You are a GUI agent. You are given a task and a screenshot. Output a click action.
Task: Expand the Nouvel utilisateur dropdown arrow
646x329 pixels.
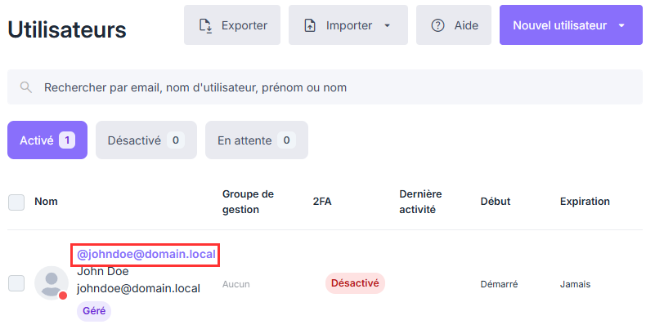tap(621, 25)
